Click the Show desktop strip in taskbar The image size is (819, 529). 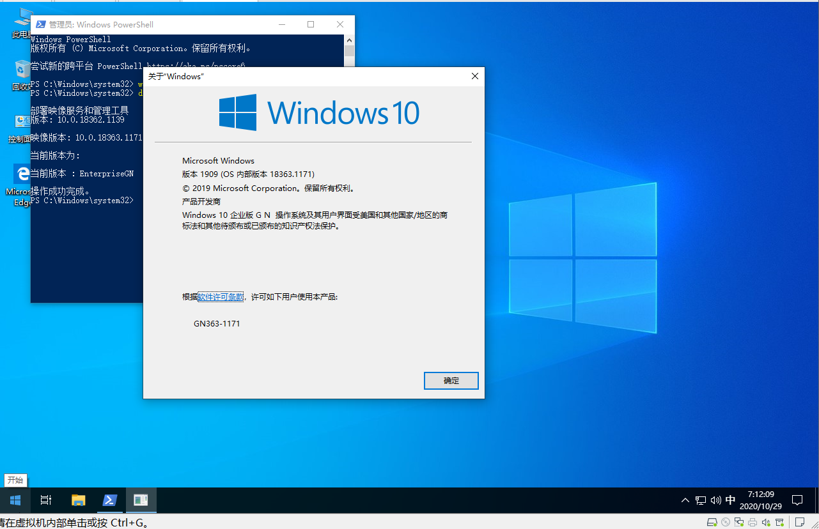pyautogui.click(x=817, y=500)
